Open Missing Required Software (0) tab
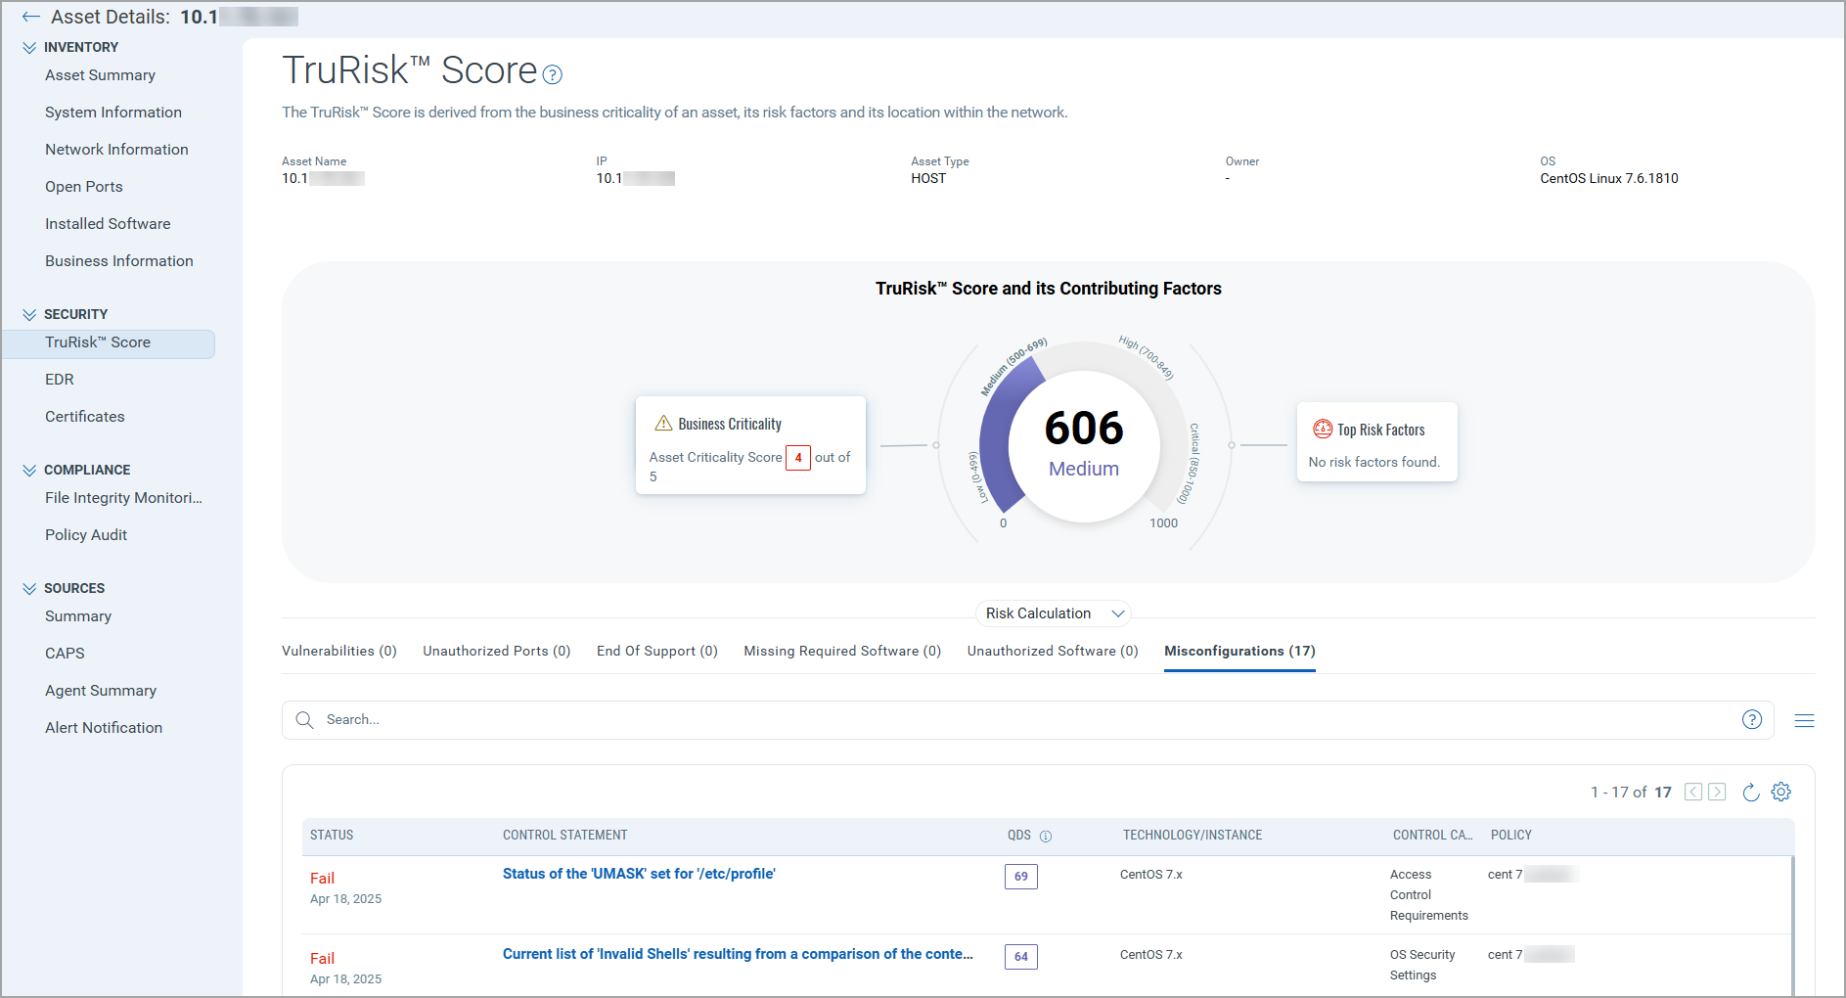Image resolution: width=1846 pixels, height=998 pixels. [x=842, y=651]
